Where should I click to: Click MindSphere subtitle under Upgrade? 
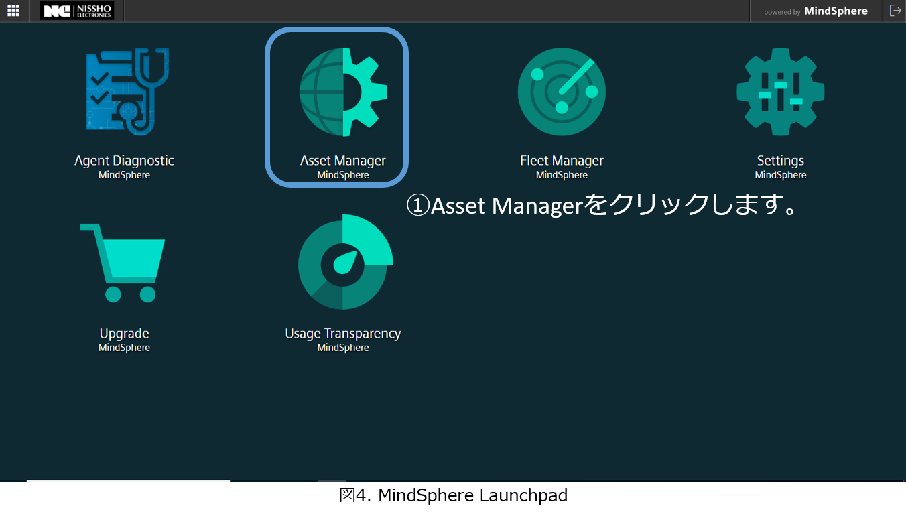(124, 348)
